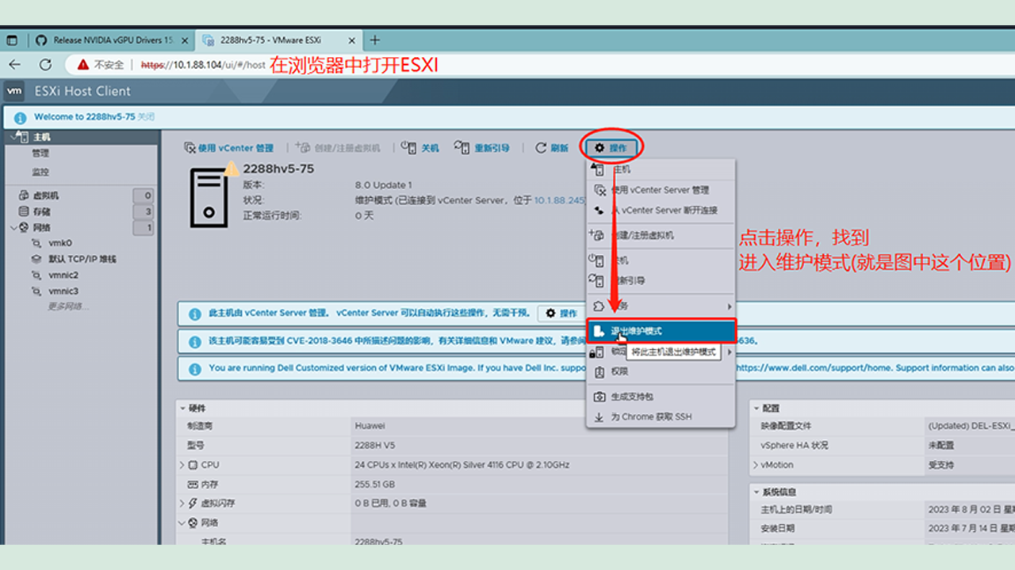Switch to Release NVIDIA vGPU Drivers tab
The width and height of the screenshot is (1015, 570).
pos(113,40)
